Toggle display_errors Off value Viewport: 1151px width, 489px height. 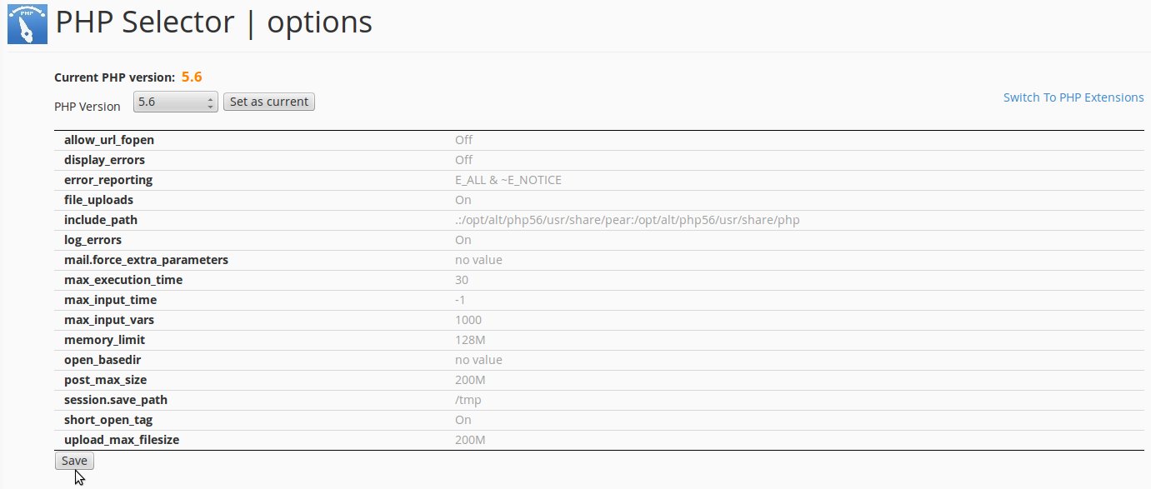point(463,160)
